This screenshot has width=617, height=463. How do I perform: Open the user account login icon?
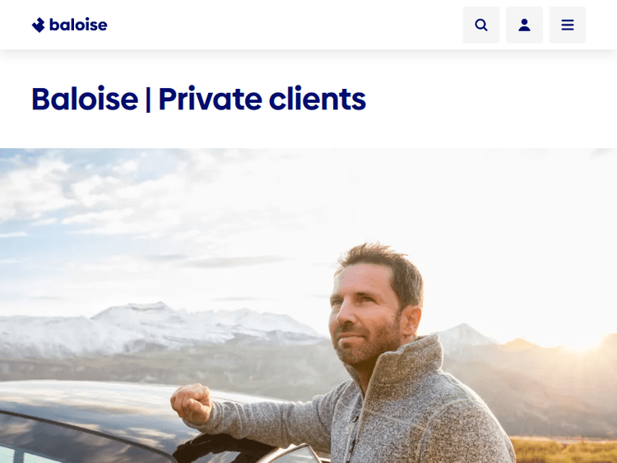(524, 25)
